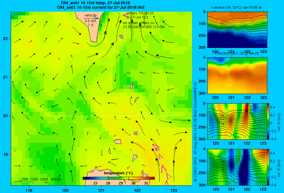Click the "26" contour label in temperature section
Viewport: 284px width, 193px height.
[222, 25]
